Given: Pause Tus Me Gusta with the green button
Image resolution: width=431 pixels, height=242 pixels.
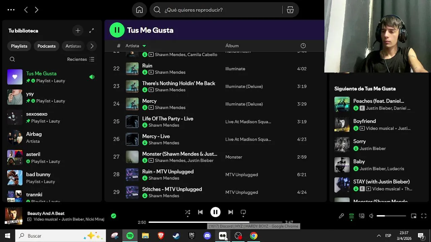Looking at the screenshot, I should pos(117,30).
